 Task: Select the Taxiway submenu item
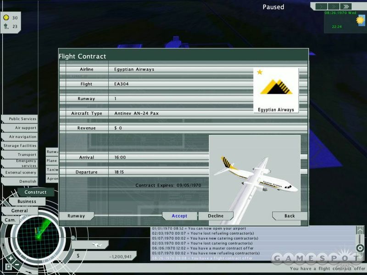(52, 170)
